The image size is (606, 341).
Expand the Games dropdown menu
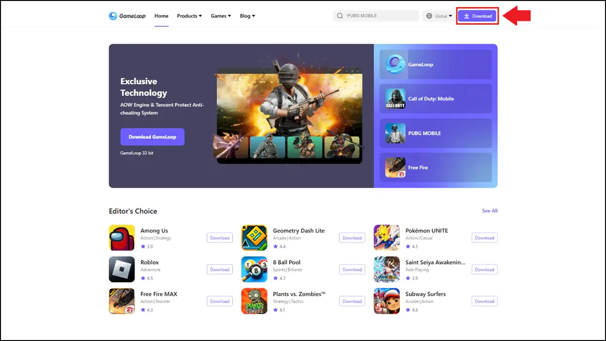click(x=221, y=16)
